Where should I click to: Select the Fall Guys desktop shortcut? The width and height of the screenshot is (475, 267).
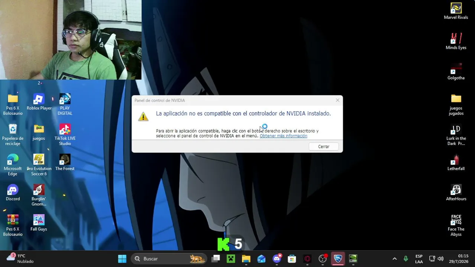pos(39,223)
